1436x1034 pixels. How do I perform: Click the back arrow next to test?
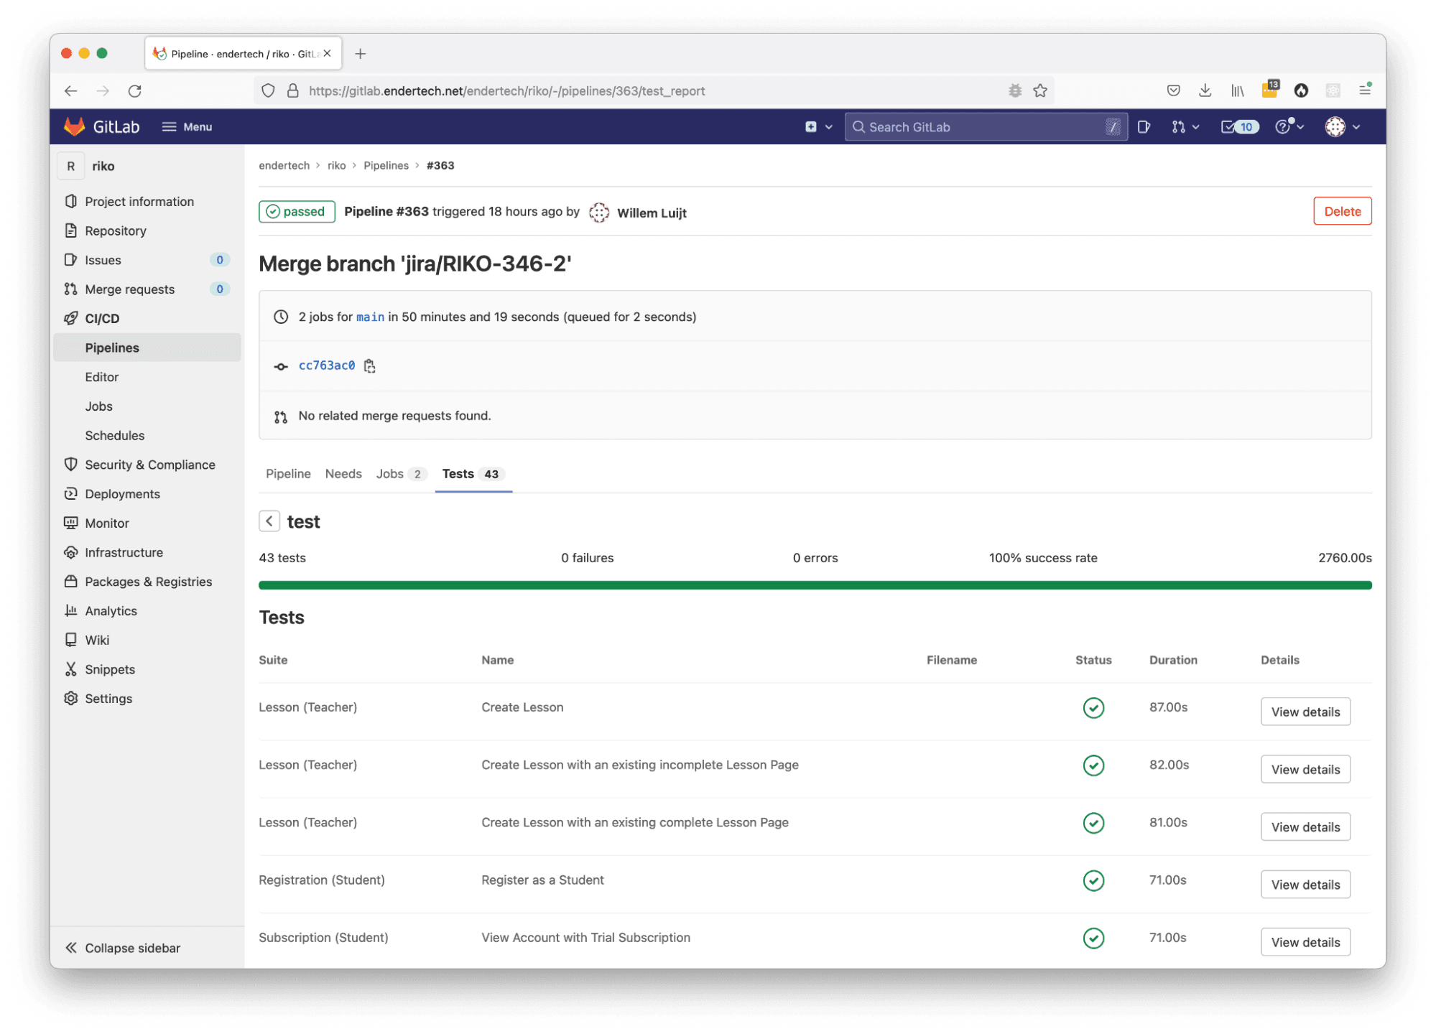click(269, 521)
